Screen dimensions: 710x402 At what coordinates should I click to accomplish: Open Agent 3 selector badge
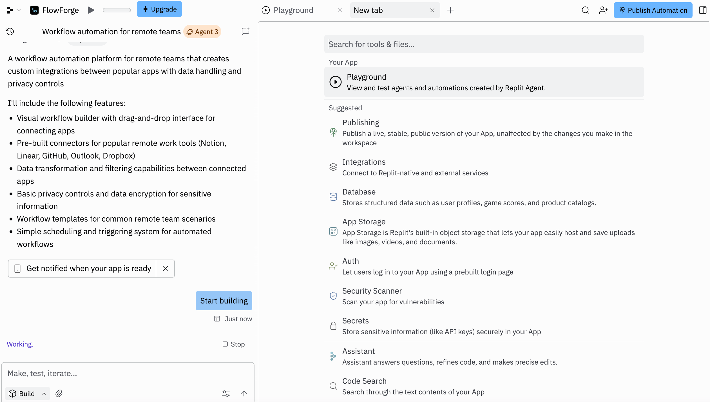(202, 32)
